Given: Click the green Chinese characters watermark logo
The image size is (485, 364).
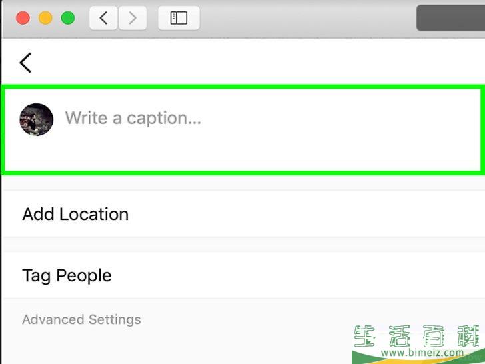Looking at the screenshot, I should 419,336.
